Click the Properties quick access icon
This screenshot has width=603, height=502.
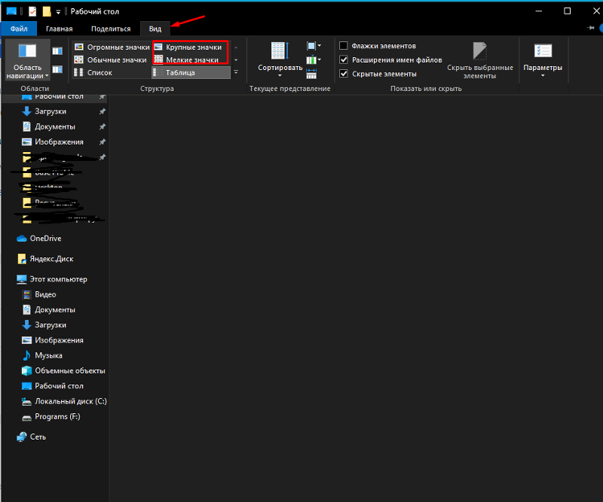32,11
